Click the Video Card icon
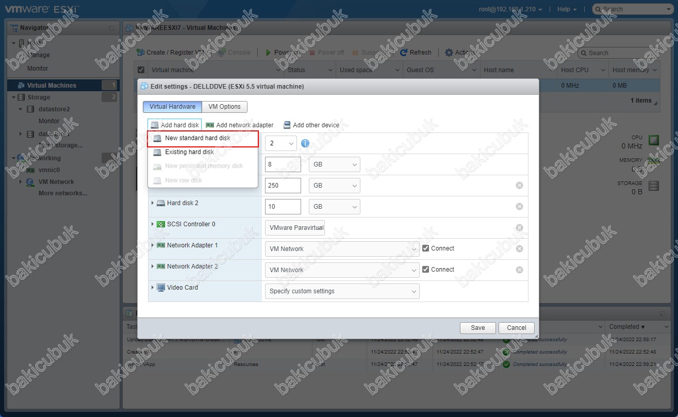The width and height of the screenshot is (678, 417). click(161, 288)
